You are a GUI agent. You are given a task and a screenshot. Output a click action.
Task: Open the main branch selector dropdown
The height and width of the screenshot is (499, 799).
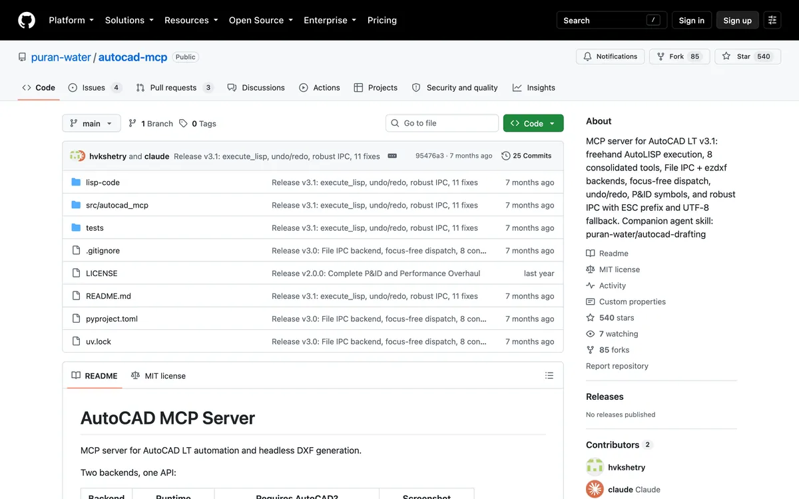point(92,123)
